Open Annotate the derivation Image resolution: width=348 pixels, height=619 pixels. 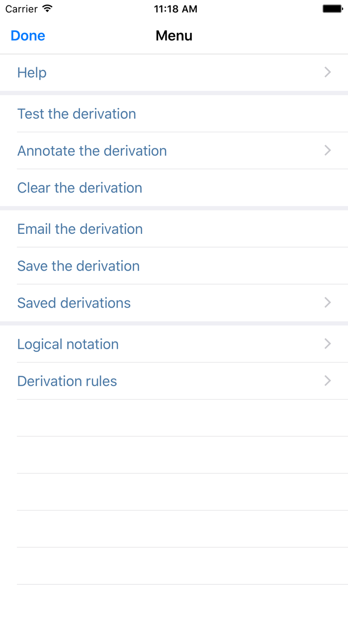coord(92,151)
